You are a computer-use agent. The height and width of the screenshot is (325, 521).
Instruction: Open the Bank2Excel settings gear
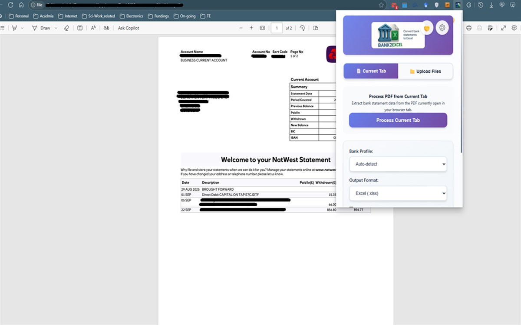tap(442, 28)
